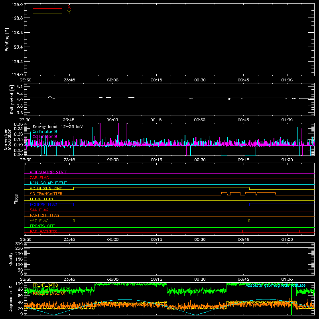
Task: Click the '00:15' time label under Pointing panel
Action: 156,80
